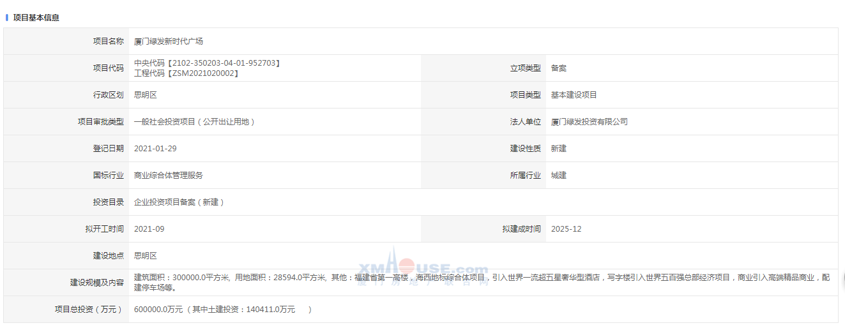845x330 pixels.
Task: Select the 拟建成时间 label
Action: pos(521,229)
